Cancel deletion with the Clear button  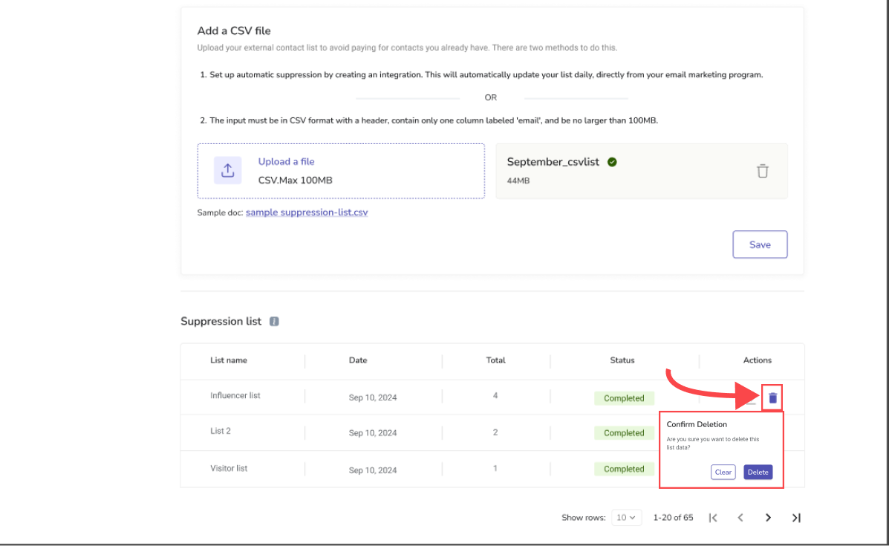pyautogui.click(x=723, y=472)
